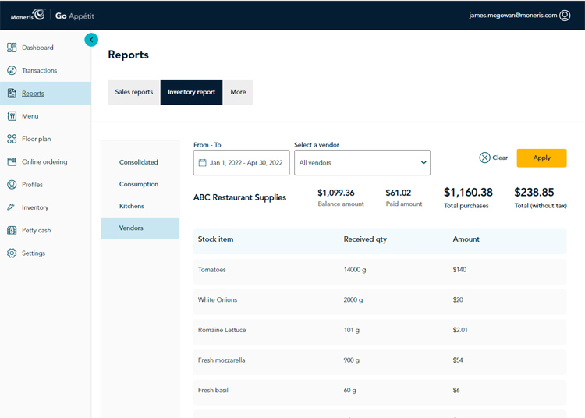585x418 pixels.
Task: Click the calendar icon in date field
Action: pos(202,162)
